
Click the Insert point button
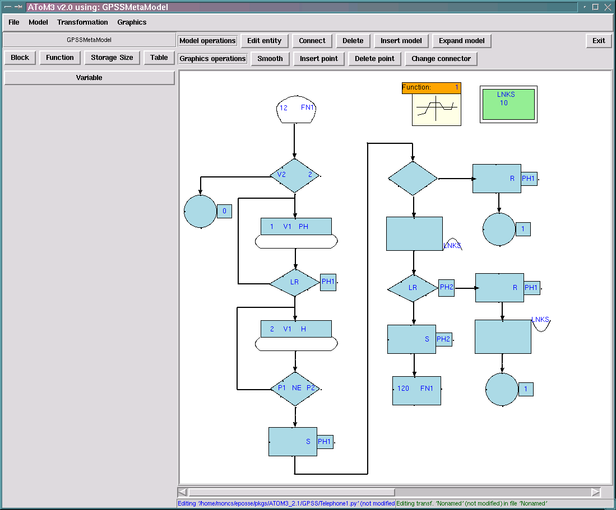(318, 59)
